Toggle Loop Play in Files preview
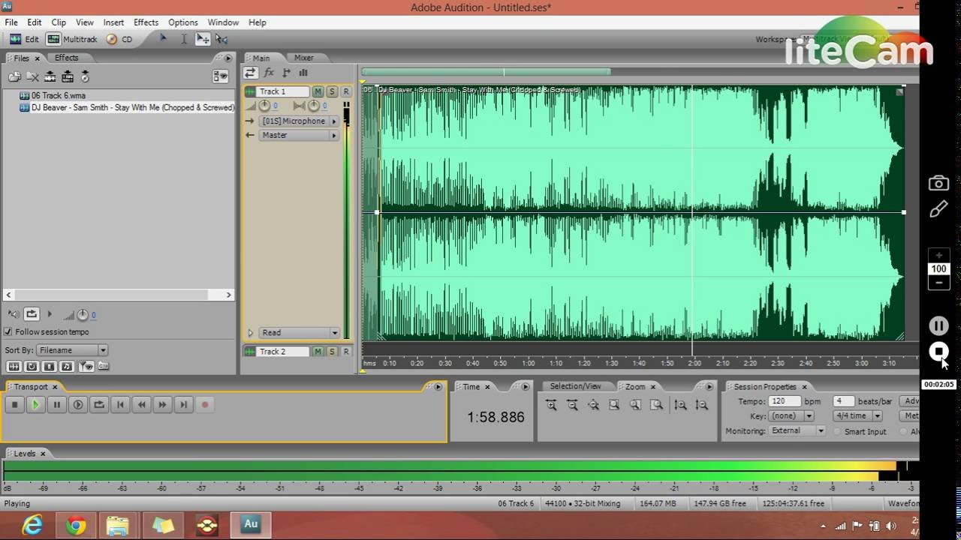The image size is (961, 540). (32, 314)
